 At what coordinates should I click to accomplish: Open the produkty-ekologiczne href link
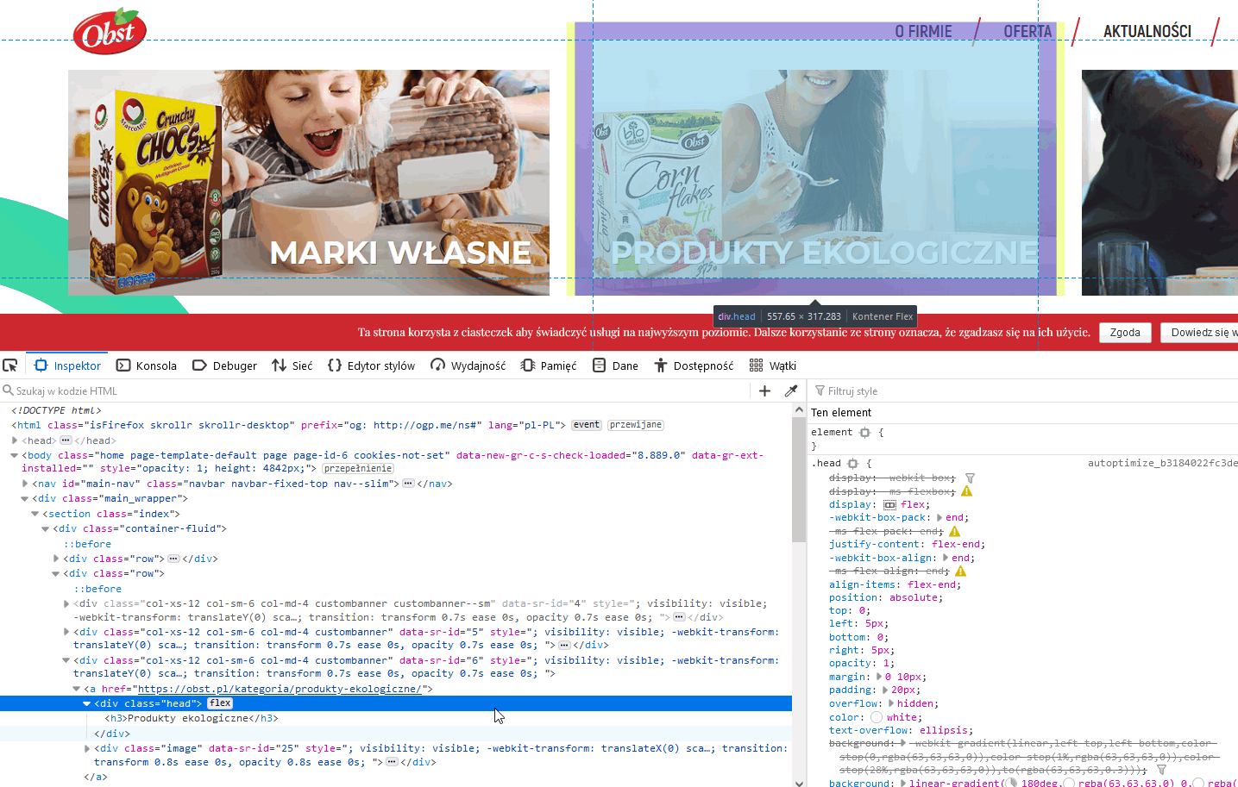coord(280,689)
